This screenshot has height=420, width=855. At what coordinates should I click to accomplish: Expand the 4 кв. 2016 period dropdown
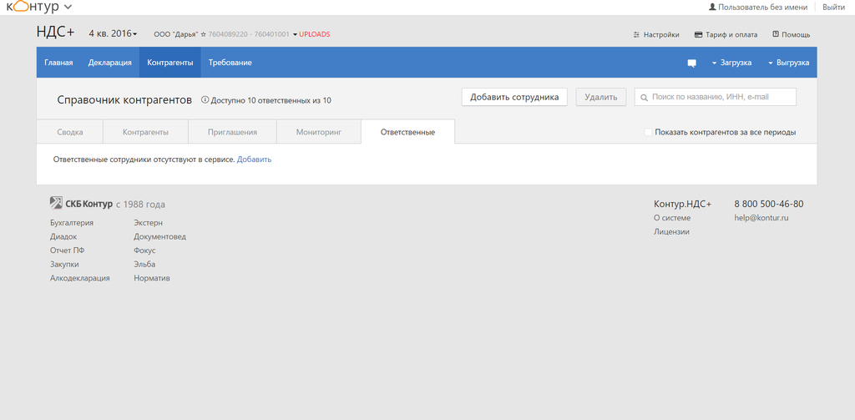(x=113, y=33)
